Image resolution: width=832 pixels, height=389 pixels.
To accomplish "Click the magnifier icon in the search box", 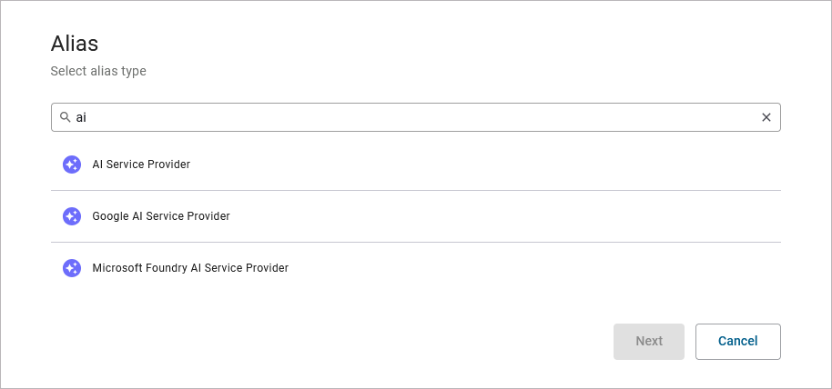I will pos(65,117).
